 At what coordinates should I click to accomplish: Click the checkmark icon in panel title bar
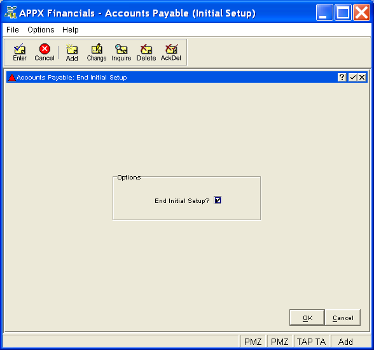point(352,77)
